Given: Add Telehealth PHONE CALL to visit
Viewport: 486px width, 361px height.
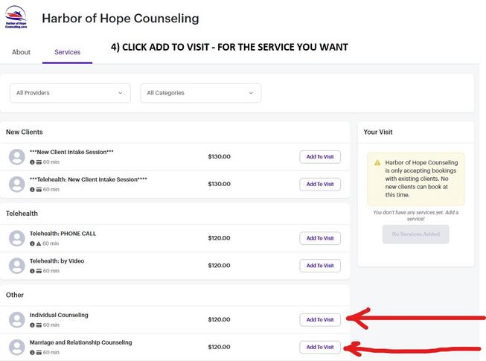Looking at the screenshot, I should pos(320,238).
